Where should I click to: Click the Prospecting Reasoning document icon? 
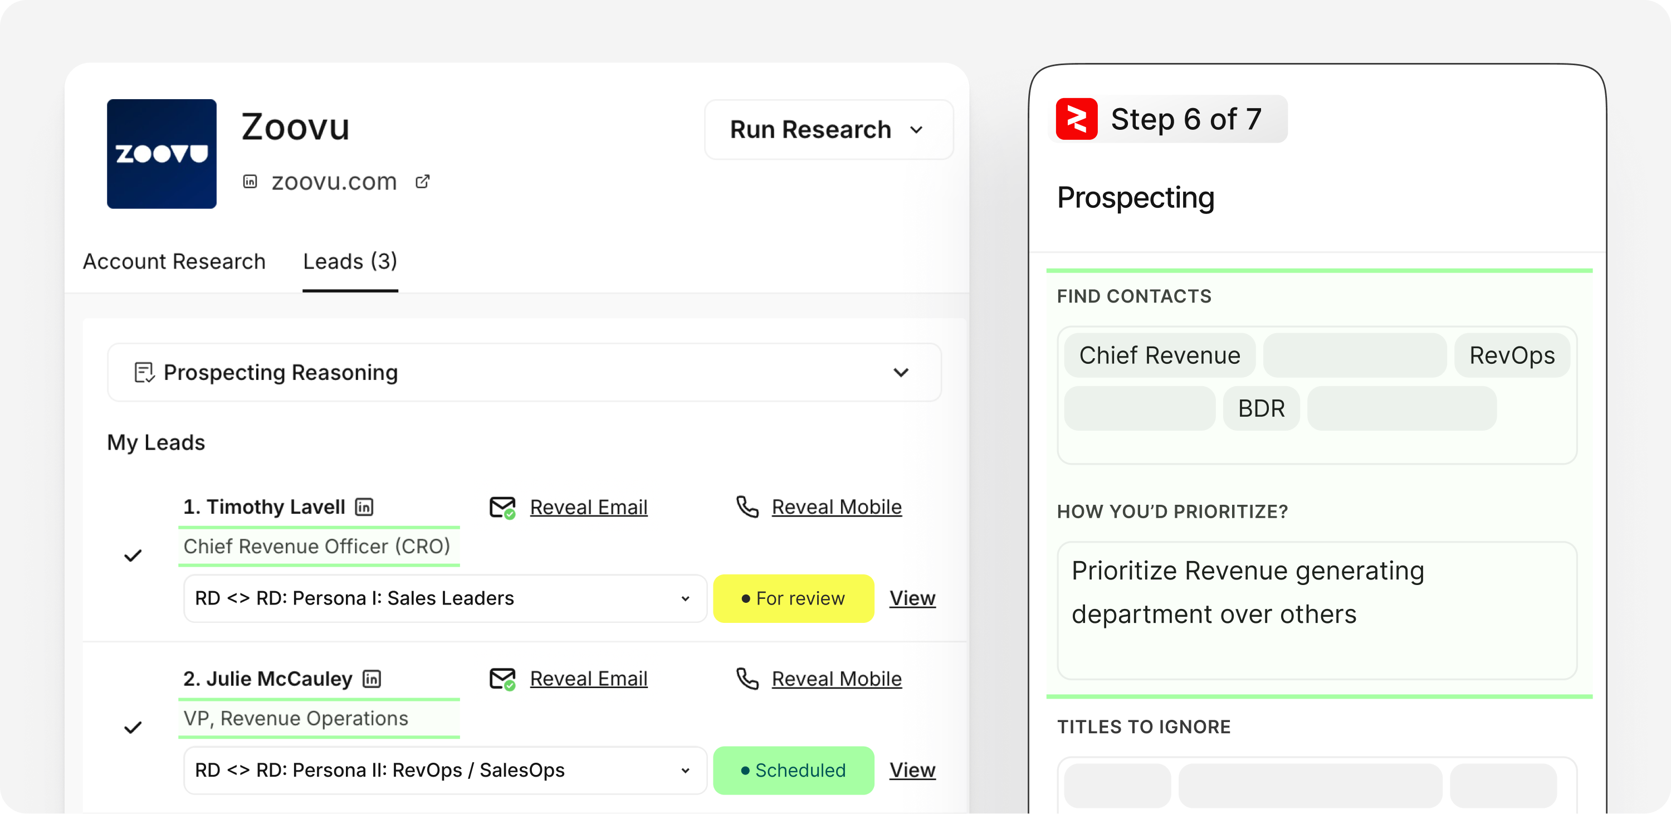pyautogui.click(x=144, y=372)
